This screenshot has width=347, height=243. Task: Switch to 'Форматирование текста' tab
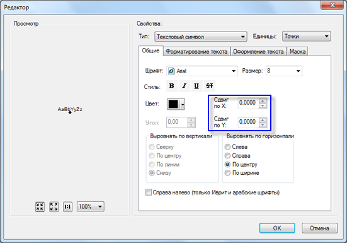(x=196, y=52)
